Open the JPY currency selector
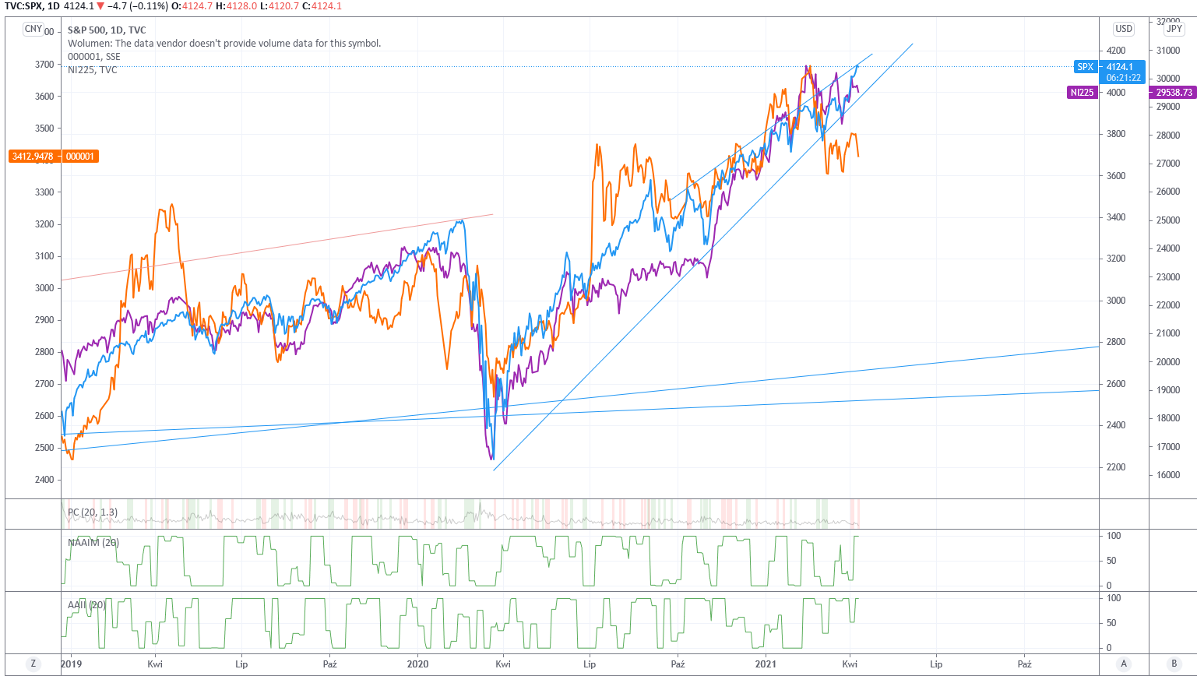The width and height of the screenshot is (1197, 676). [1174, 29]
